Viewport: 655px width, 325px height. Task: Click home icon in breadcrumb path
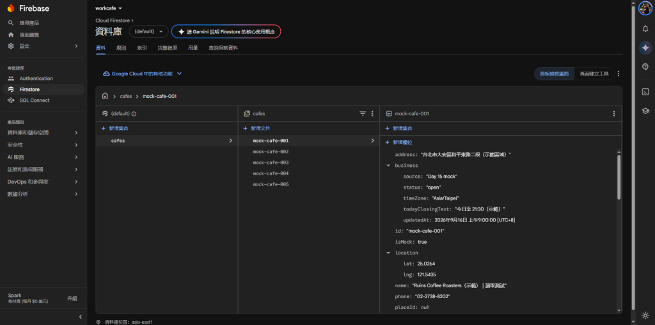tap(105, 96)
